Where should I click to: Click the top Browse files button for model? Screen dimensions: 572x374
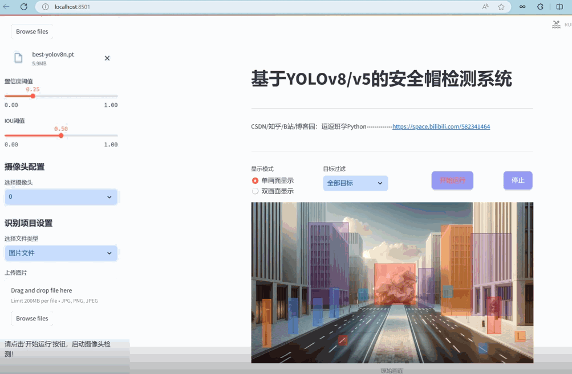point(32,32)
